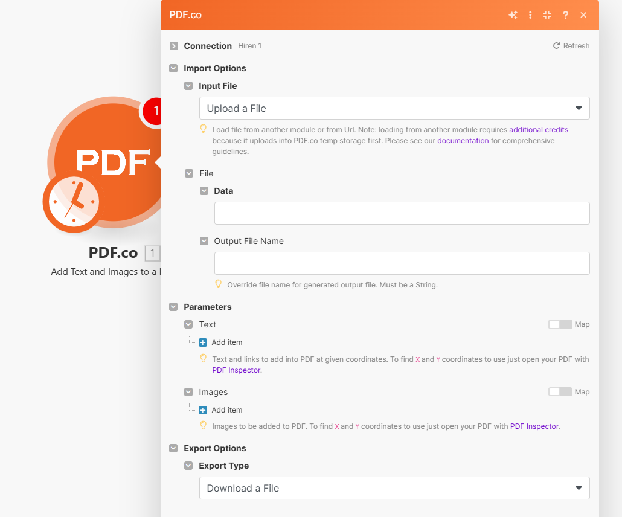Click the Refresh connection button
Screen dimensions: 622x517
tap(571, 46)
